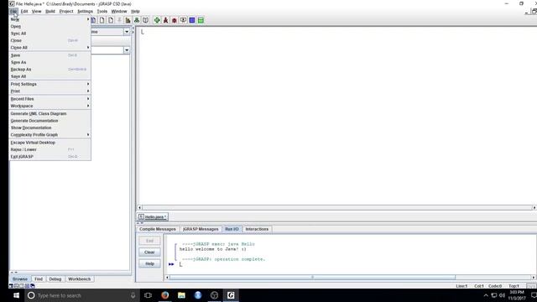Open the Tools menu
The width and height of the screenshot is (537, 302).
point(102,11)
